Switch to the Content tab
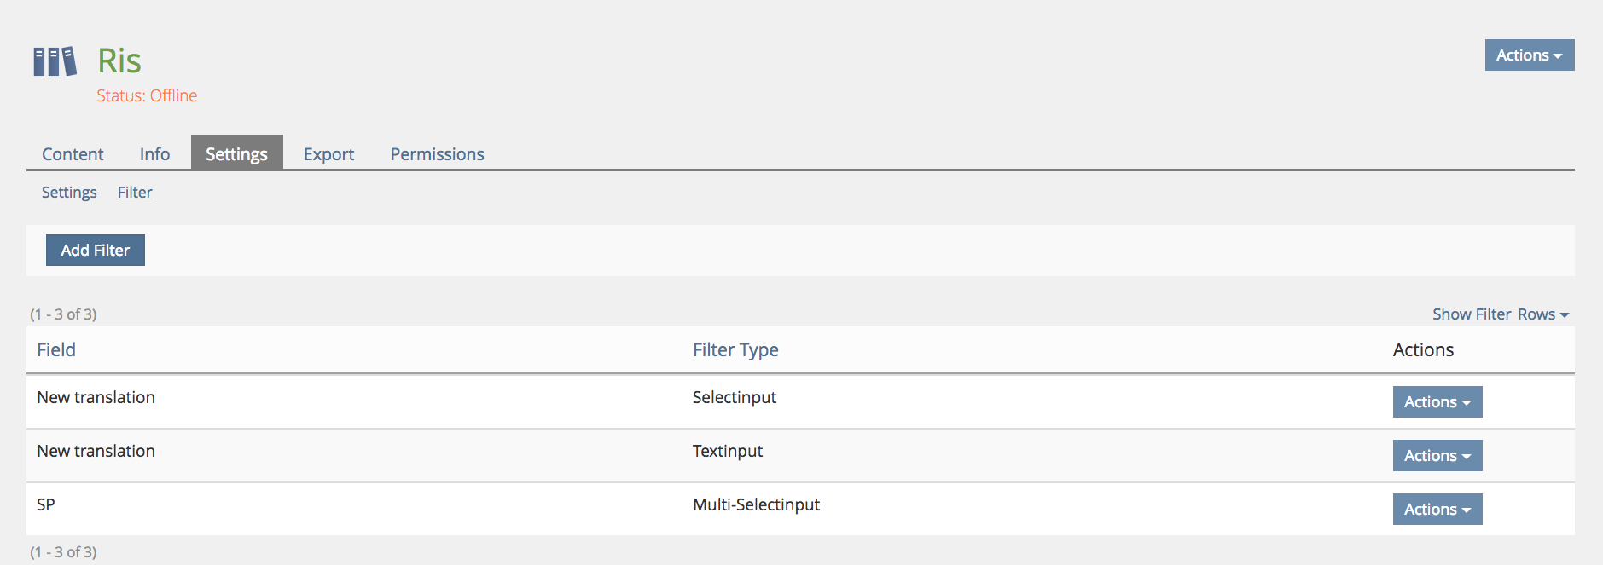Screen dimensions: 1603x565 [x=73, y=154]
